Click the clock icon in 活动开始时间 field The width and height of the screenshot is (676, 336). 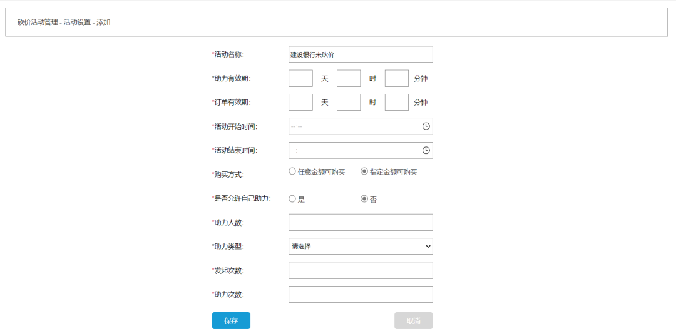coord(426,126)
